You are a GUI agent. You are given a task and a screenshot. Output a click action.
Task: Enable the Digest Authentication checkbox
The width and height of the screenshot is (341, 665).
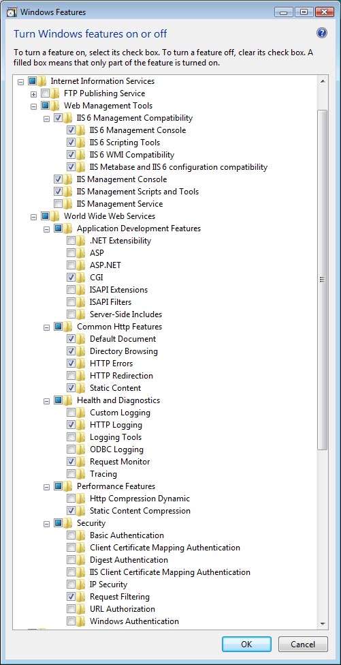pyautogui.click(x=71, y=560)
